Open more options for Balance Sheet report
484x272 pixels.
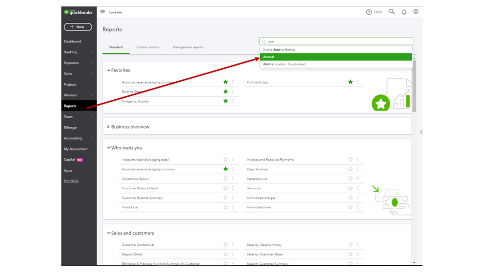(233, 91)
